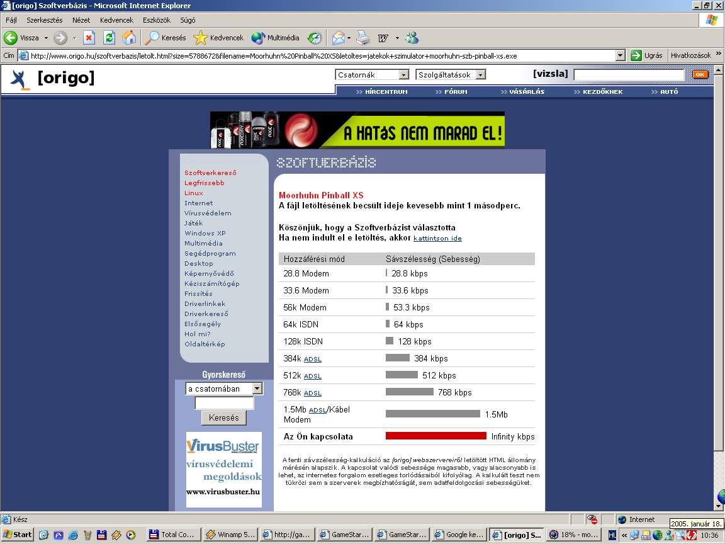This screenshot has height=544, width=725.
Task: Click the History toolbar icon
Action: 315,38
